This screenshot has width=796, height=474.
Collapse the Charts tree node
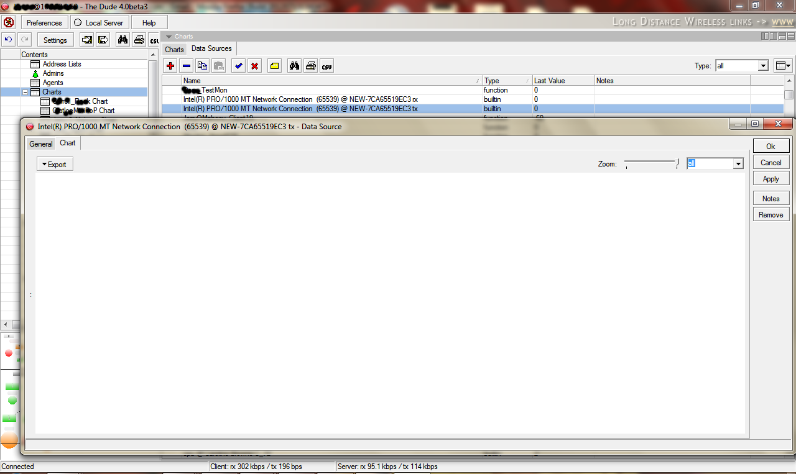pyautogui.click(x=25, y=92)
